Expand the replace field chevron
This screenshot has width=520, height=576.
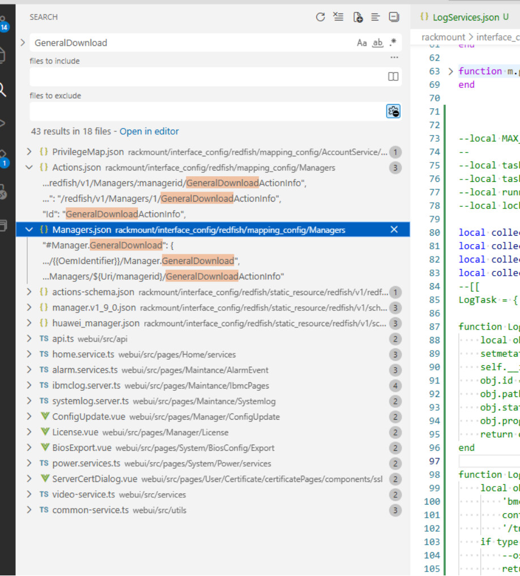coord(23,42)
